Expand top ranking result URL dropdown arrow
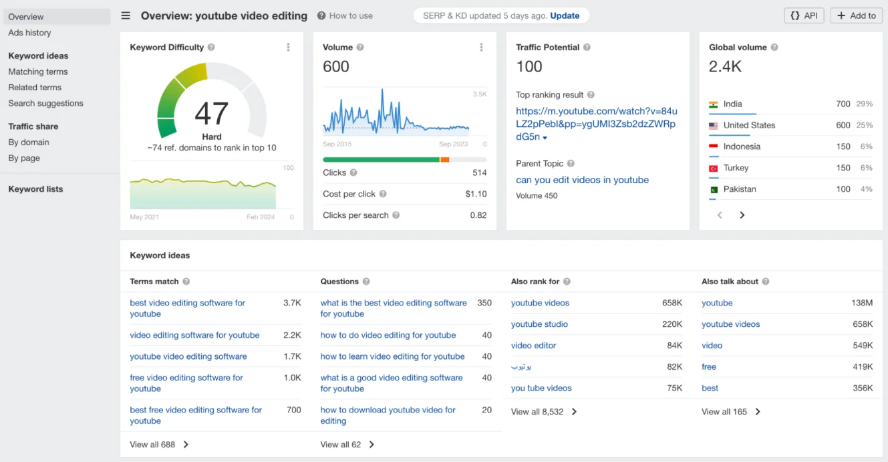888x462 pixels. (545, 138)
